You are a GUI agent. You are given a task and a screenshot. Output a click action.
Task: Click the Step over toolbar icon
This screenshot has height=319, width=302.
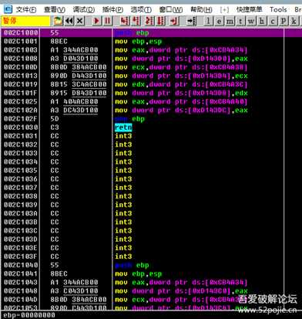pyautogui.click(x=136, y=21)
